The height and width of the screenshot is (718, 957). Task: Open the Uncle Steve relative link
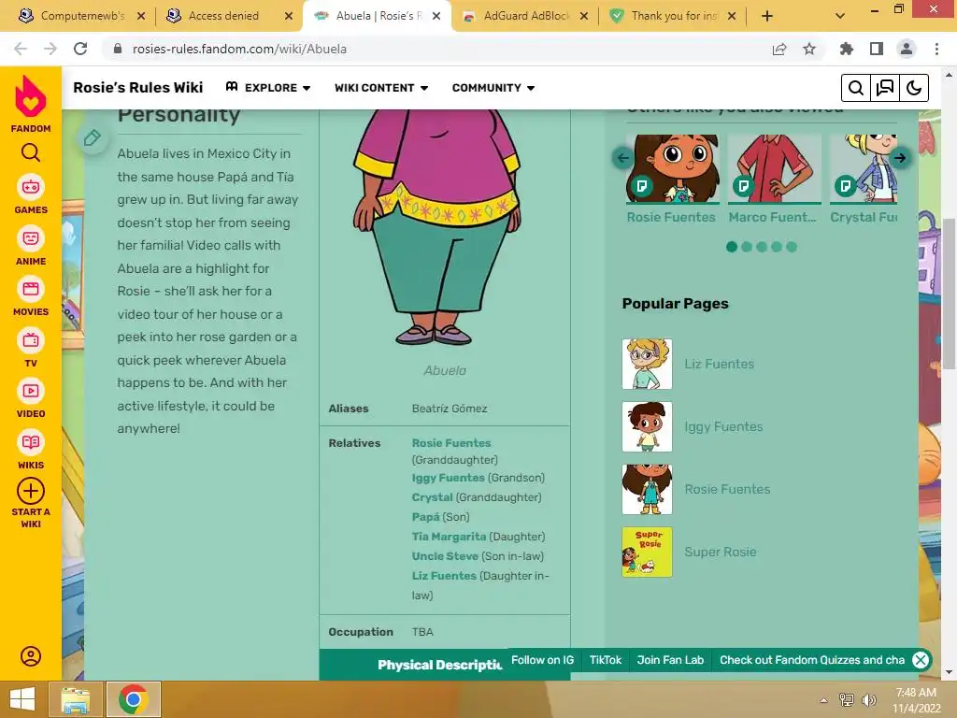pyautogui.click(x=445, y=556)
